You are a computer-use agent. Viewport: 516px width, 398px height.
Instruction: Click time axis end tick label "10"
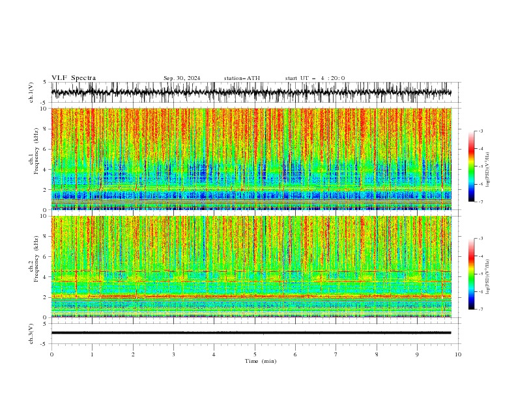pyautogui.click(x=458, y=354)
